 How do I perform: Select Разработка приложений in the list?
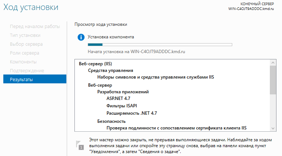123,92
